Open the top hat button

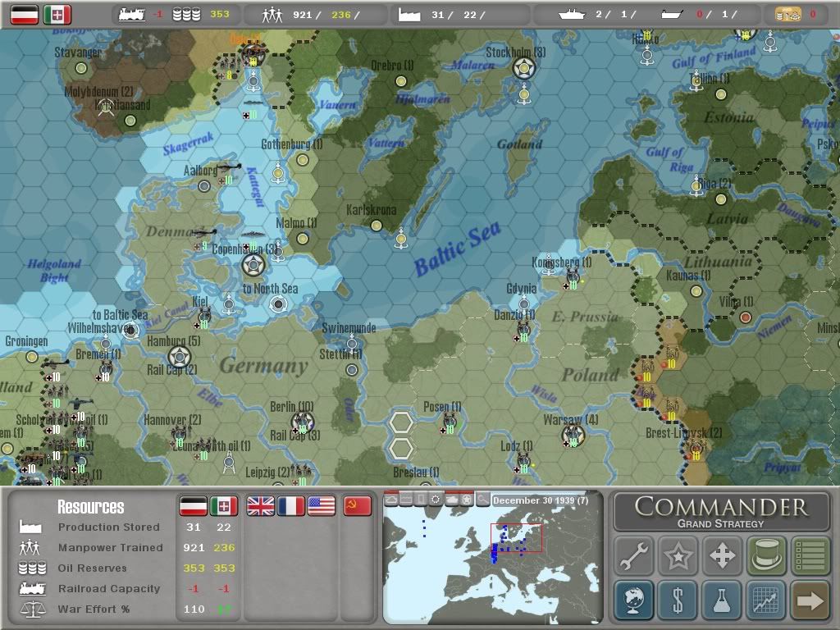(766, 555)
